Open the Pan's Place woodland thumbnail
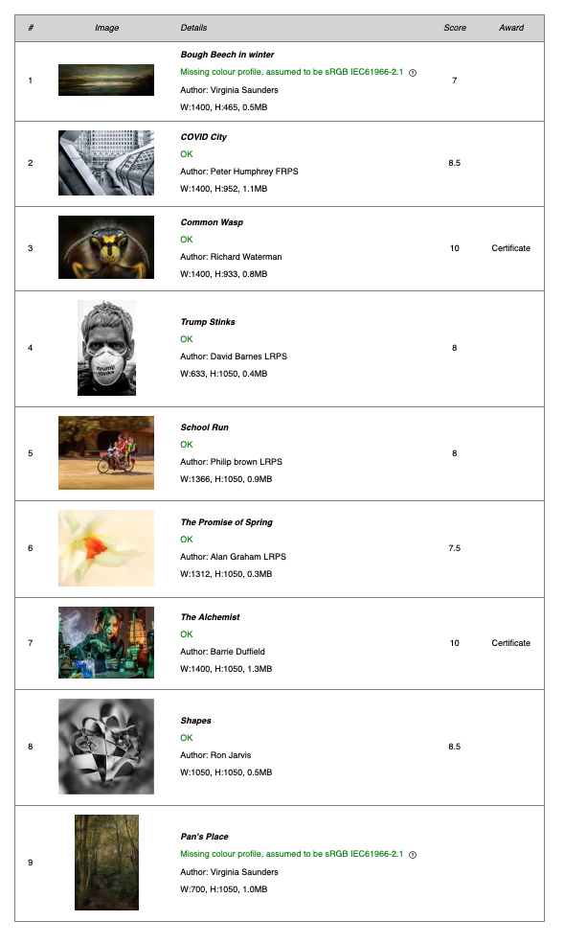Viewport: 564px width, 944px height. [106, 863]
